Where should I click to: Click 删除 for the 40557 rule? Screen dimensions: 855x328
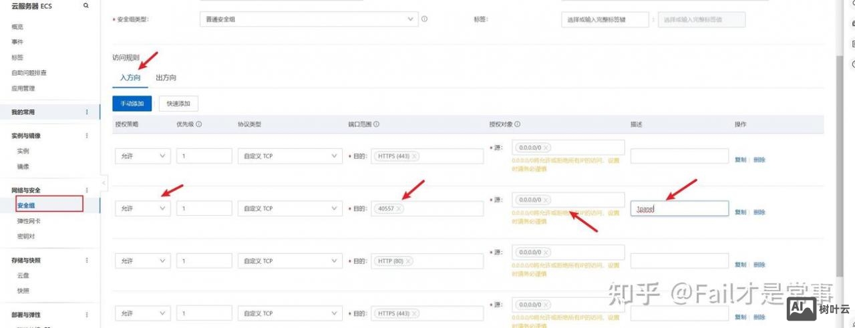[759, 212]
